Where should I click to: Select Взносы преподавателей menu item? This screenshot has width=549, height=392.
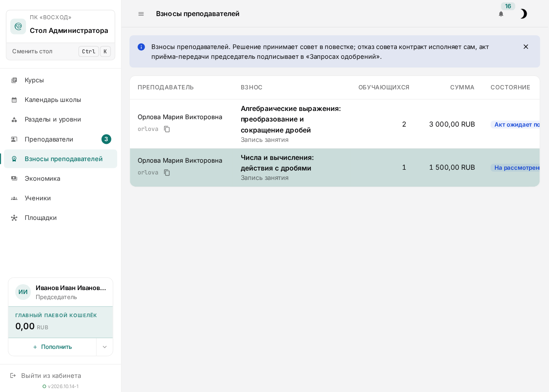60,159
